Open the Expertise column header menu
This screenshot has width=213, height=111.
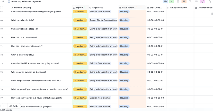80,8
